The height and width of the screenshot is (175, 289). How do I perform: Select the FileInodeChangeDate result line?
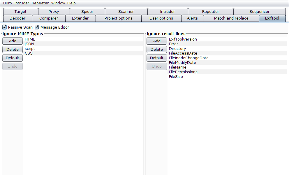pyautogui.click(x=228, y=58)
